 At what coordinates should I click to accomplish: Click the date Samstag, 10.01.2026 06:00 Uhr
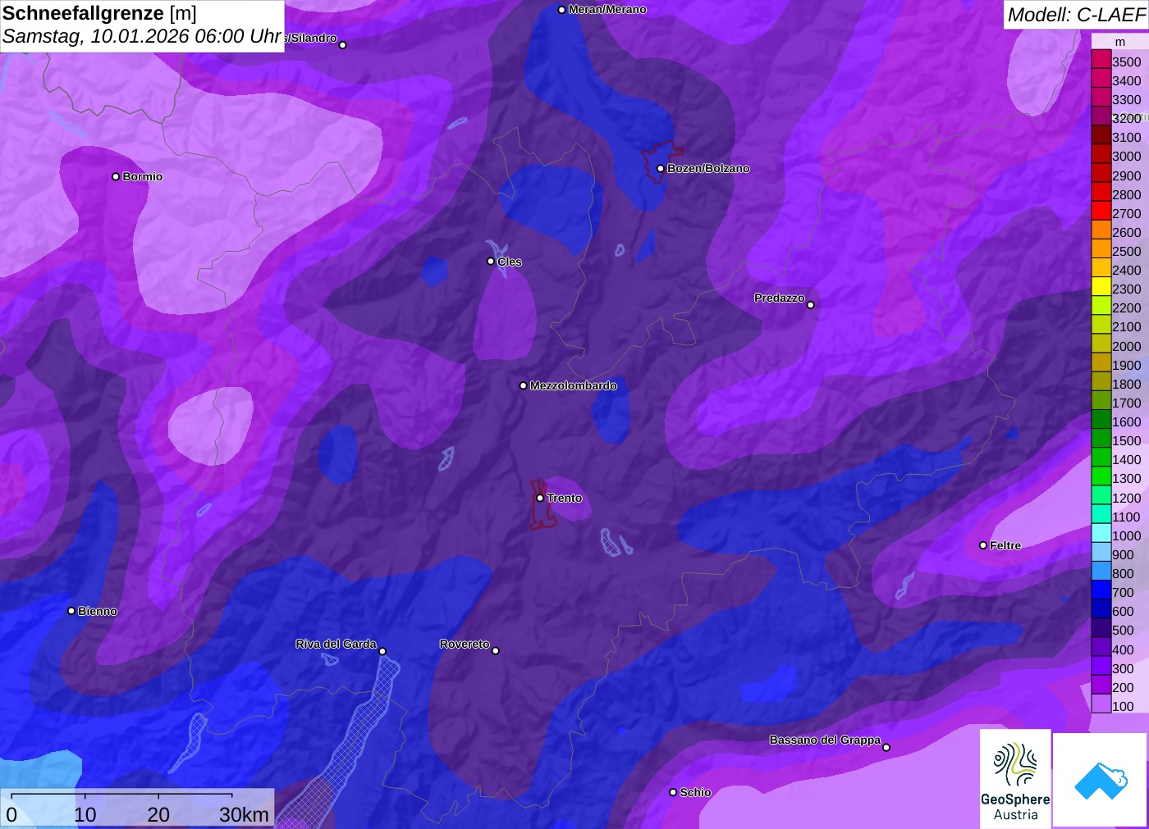click(x=142, y=37)
